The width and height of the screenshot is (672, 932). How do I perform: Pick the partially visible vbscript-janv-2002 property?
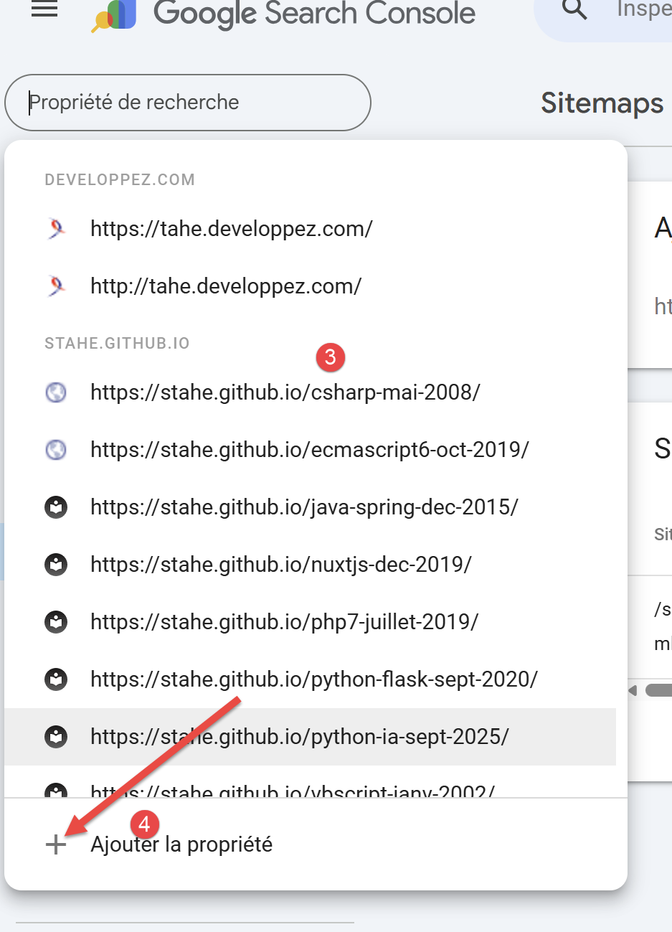(x=293, y=791)
